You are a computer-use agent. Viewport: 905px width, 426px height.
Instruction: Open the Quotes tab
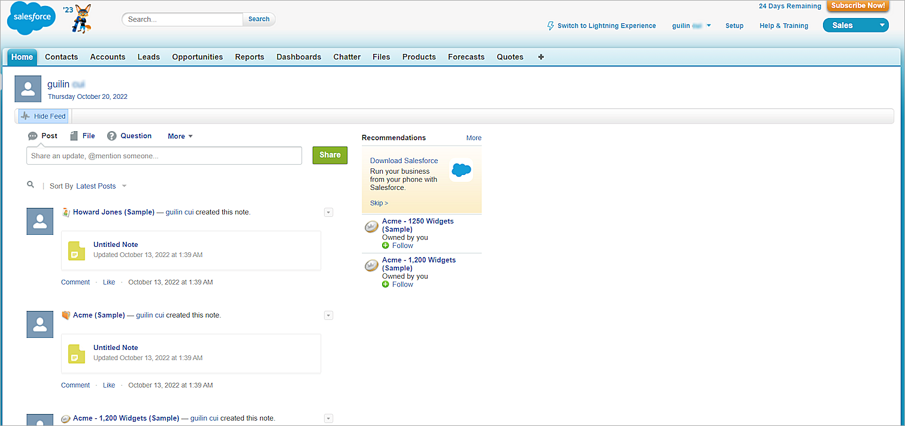point(510,57)
